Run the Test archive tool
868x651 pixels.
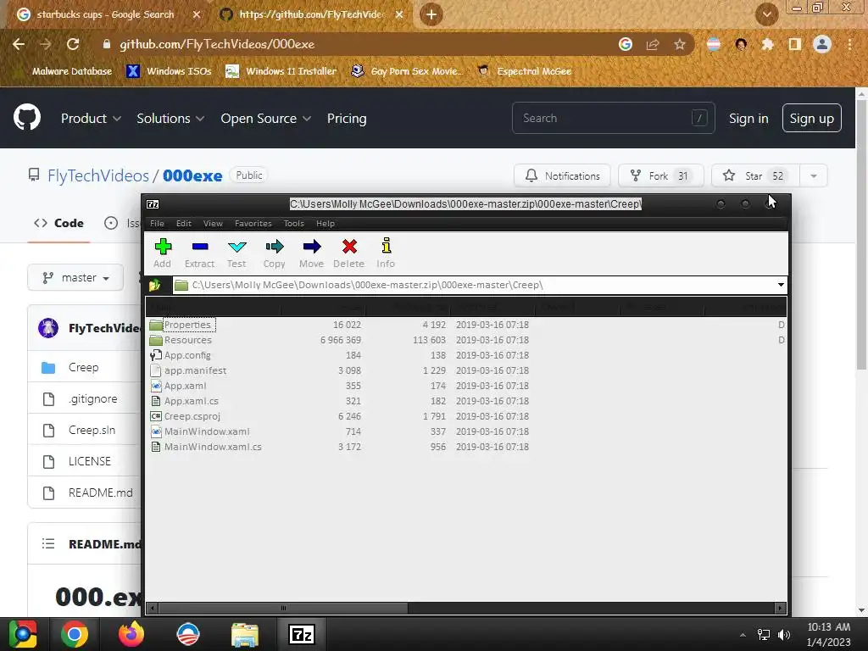[237, 253]
